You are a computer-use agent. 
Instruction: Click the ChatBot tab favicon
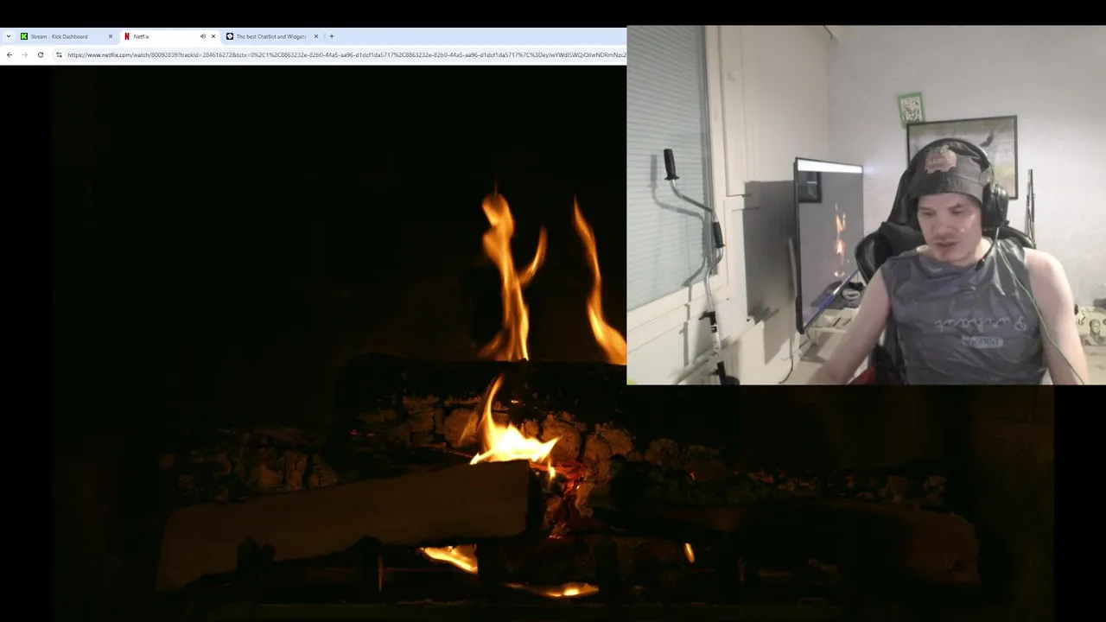tap(230, 36)
